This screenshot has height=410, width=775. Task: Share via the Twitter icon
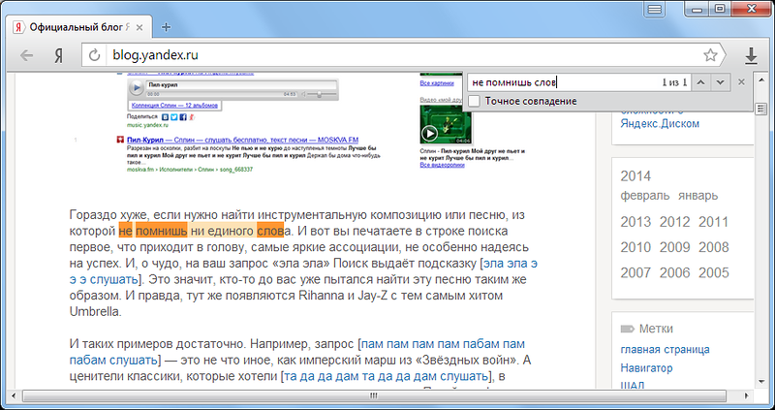[174, 117]
